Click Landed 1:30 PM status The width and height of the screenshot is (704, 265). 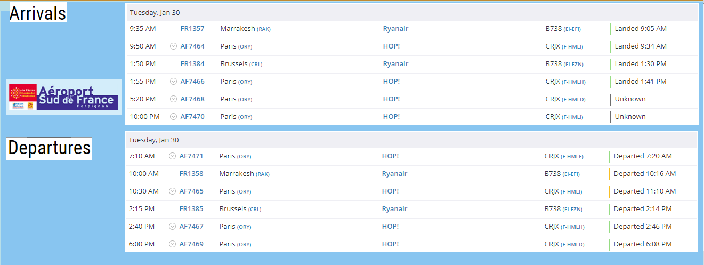(641, 64)
